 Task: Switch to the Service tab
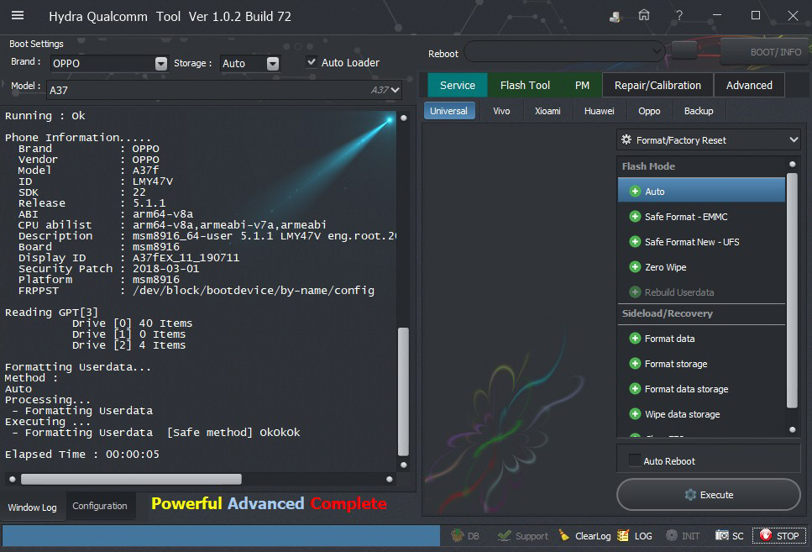[458, 85]
